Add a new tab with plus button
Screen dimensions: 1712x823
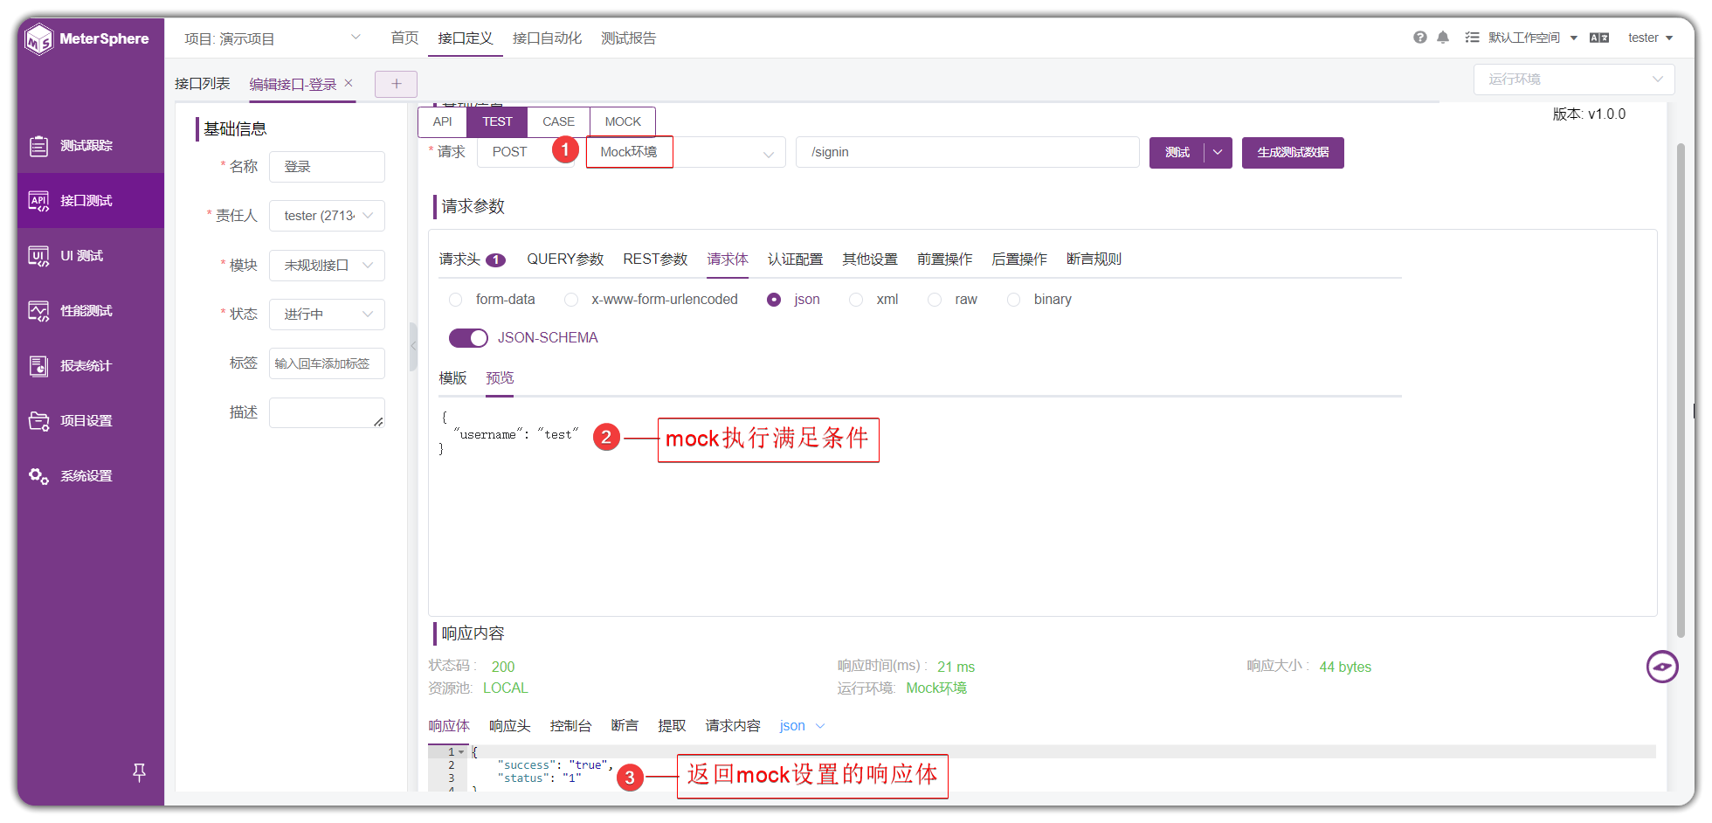click(x=396, y=84)
